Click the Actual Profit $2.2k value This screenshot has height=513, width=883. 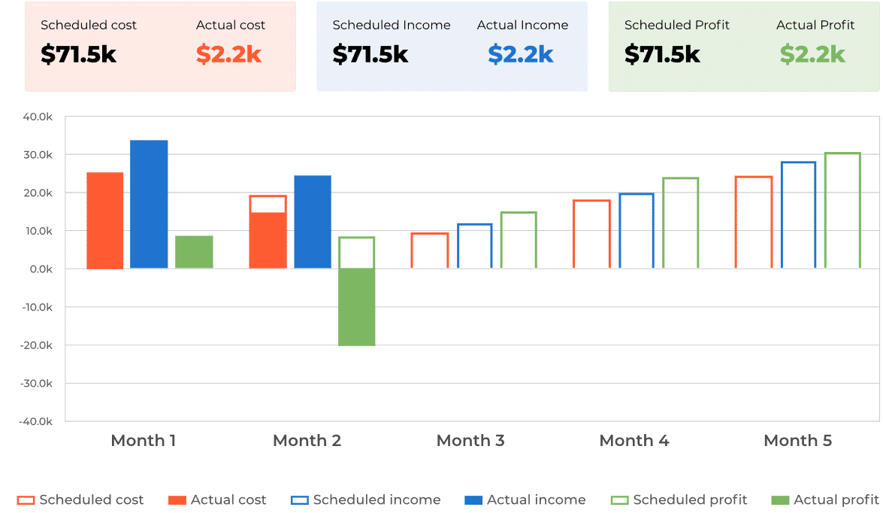click(x=812, y=55)
